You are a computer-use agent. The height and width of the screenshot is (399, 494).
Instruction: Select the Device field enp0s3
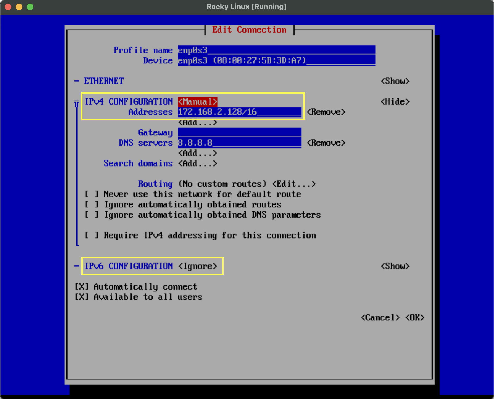click(x=277, y=60)
